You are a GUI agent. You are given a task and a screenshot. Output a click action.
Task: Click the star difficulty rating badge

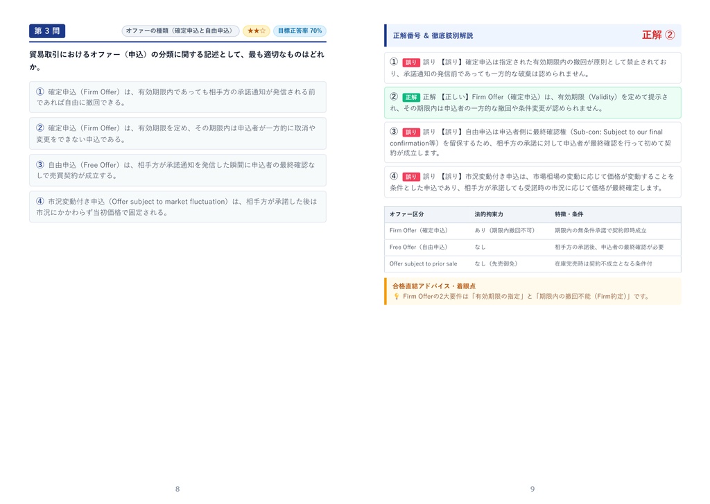tap(257, 31)
